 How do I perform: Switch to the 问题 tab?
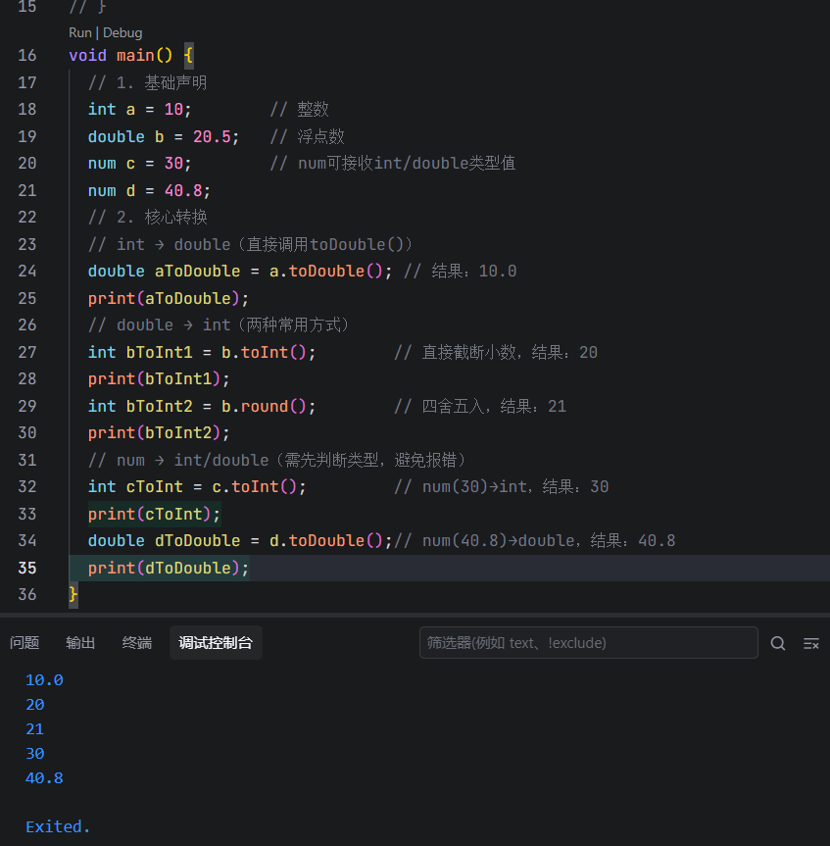24,643
